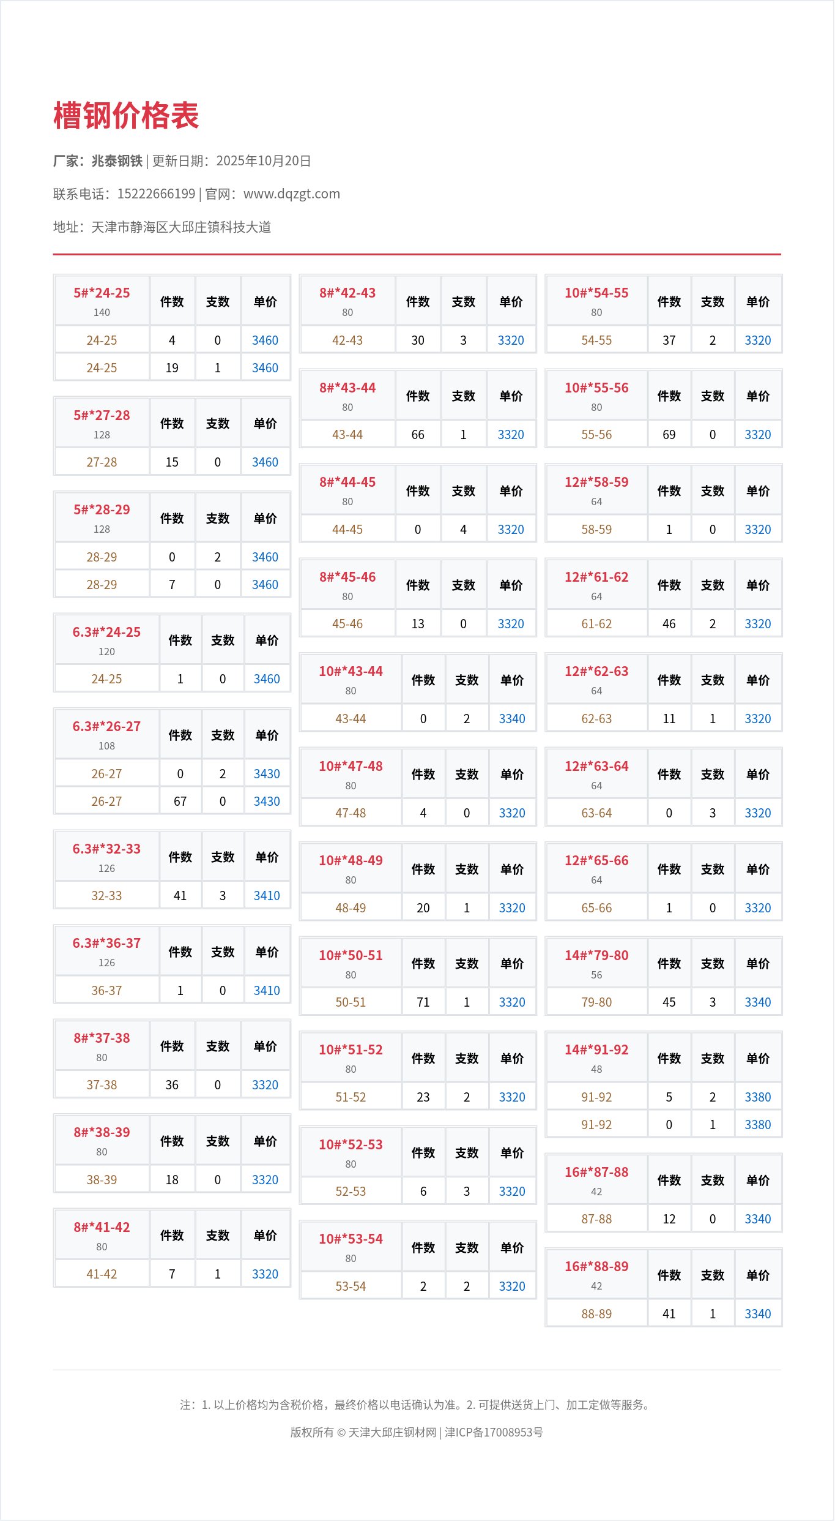
Task: Open the 5#*27-28 table header
Action: [x=102, y=416]
